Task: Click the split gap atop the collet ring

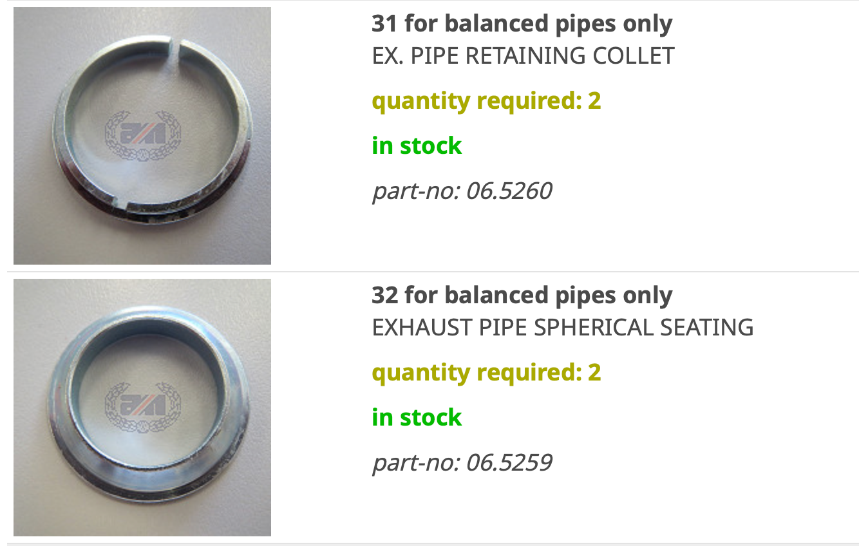Action: (x=175, y=45)
